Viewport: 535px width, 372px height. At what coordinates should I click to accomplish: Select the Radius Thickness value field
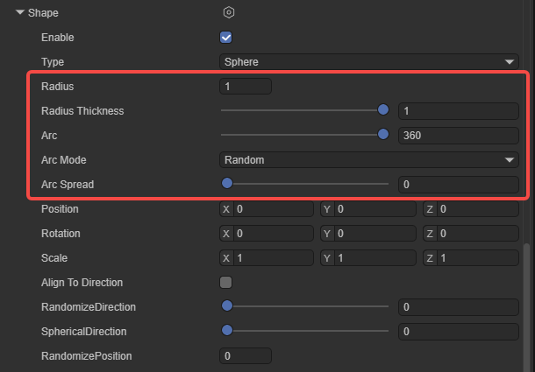pos(458,111)
